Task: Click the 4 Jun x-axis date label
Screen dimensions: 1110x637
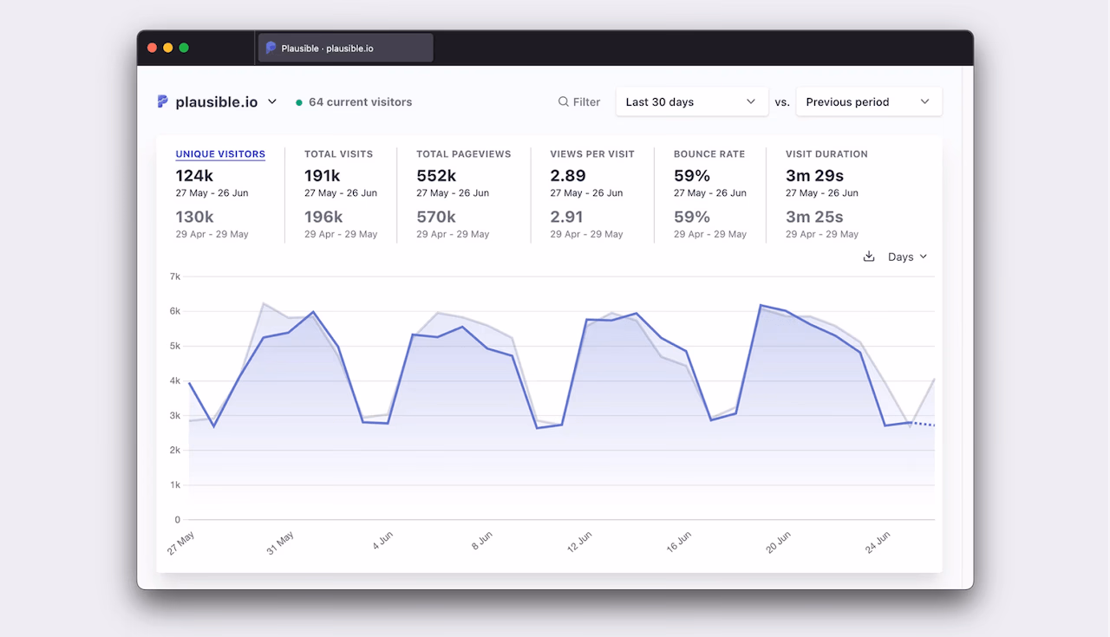Action: tap(382, 541)
